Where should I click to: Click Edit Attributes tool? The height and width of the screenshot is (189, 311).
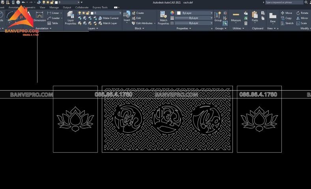click(142, 23)
